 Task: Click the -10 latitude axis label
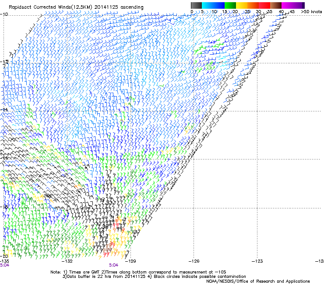pyautogui.click(x=4, y=14)
